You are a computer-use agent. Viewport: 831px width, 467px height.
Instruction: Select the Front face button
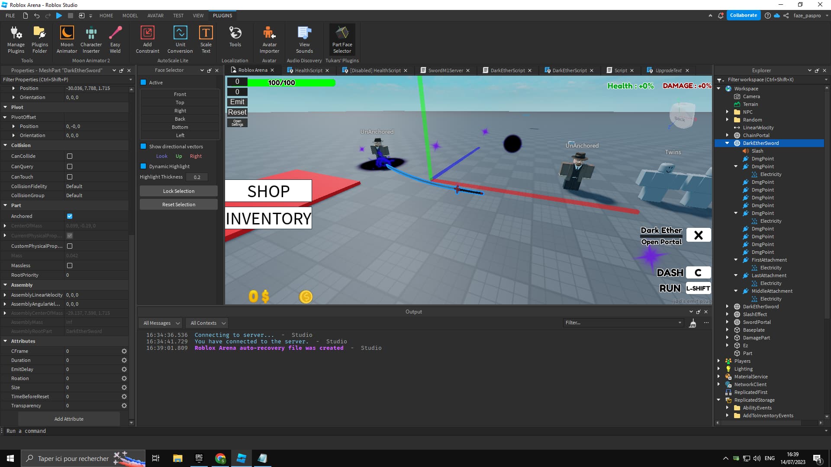click(x=180, y=94)
